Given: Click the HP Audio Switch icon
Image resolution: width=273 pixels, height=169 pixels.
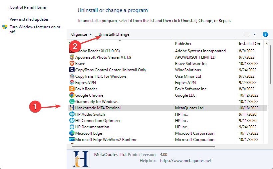Looking at the screenshot, I should pyautogui.click(x=72, y=114).
